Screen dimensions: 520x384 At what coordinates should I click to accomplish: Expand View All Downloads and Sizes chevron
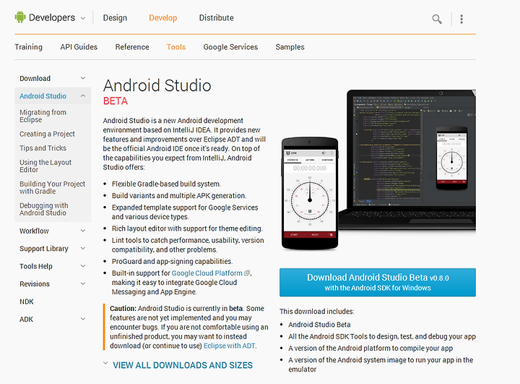105,364
